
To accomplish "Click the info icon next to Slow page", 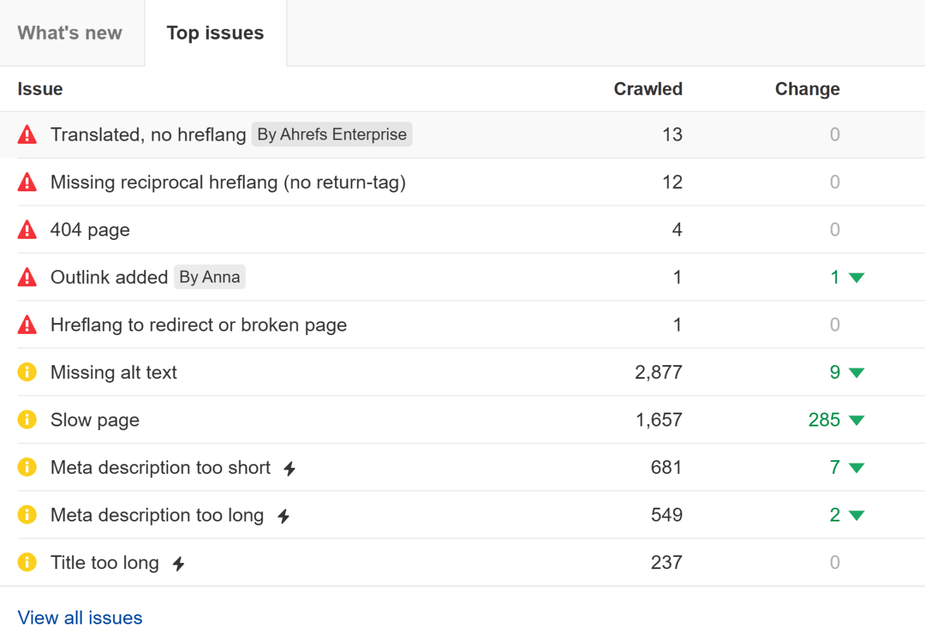I will click(x=27, y=419).
